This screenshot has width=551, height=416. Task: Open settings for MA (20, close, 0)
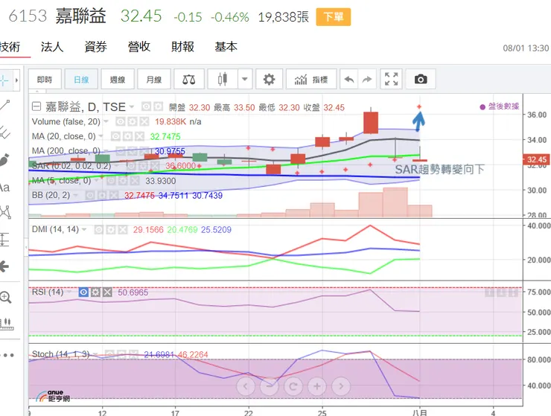click(x=127, y=136)
